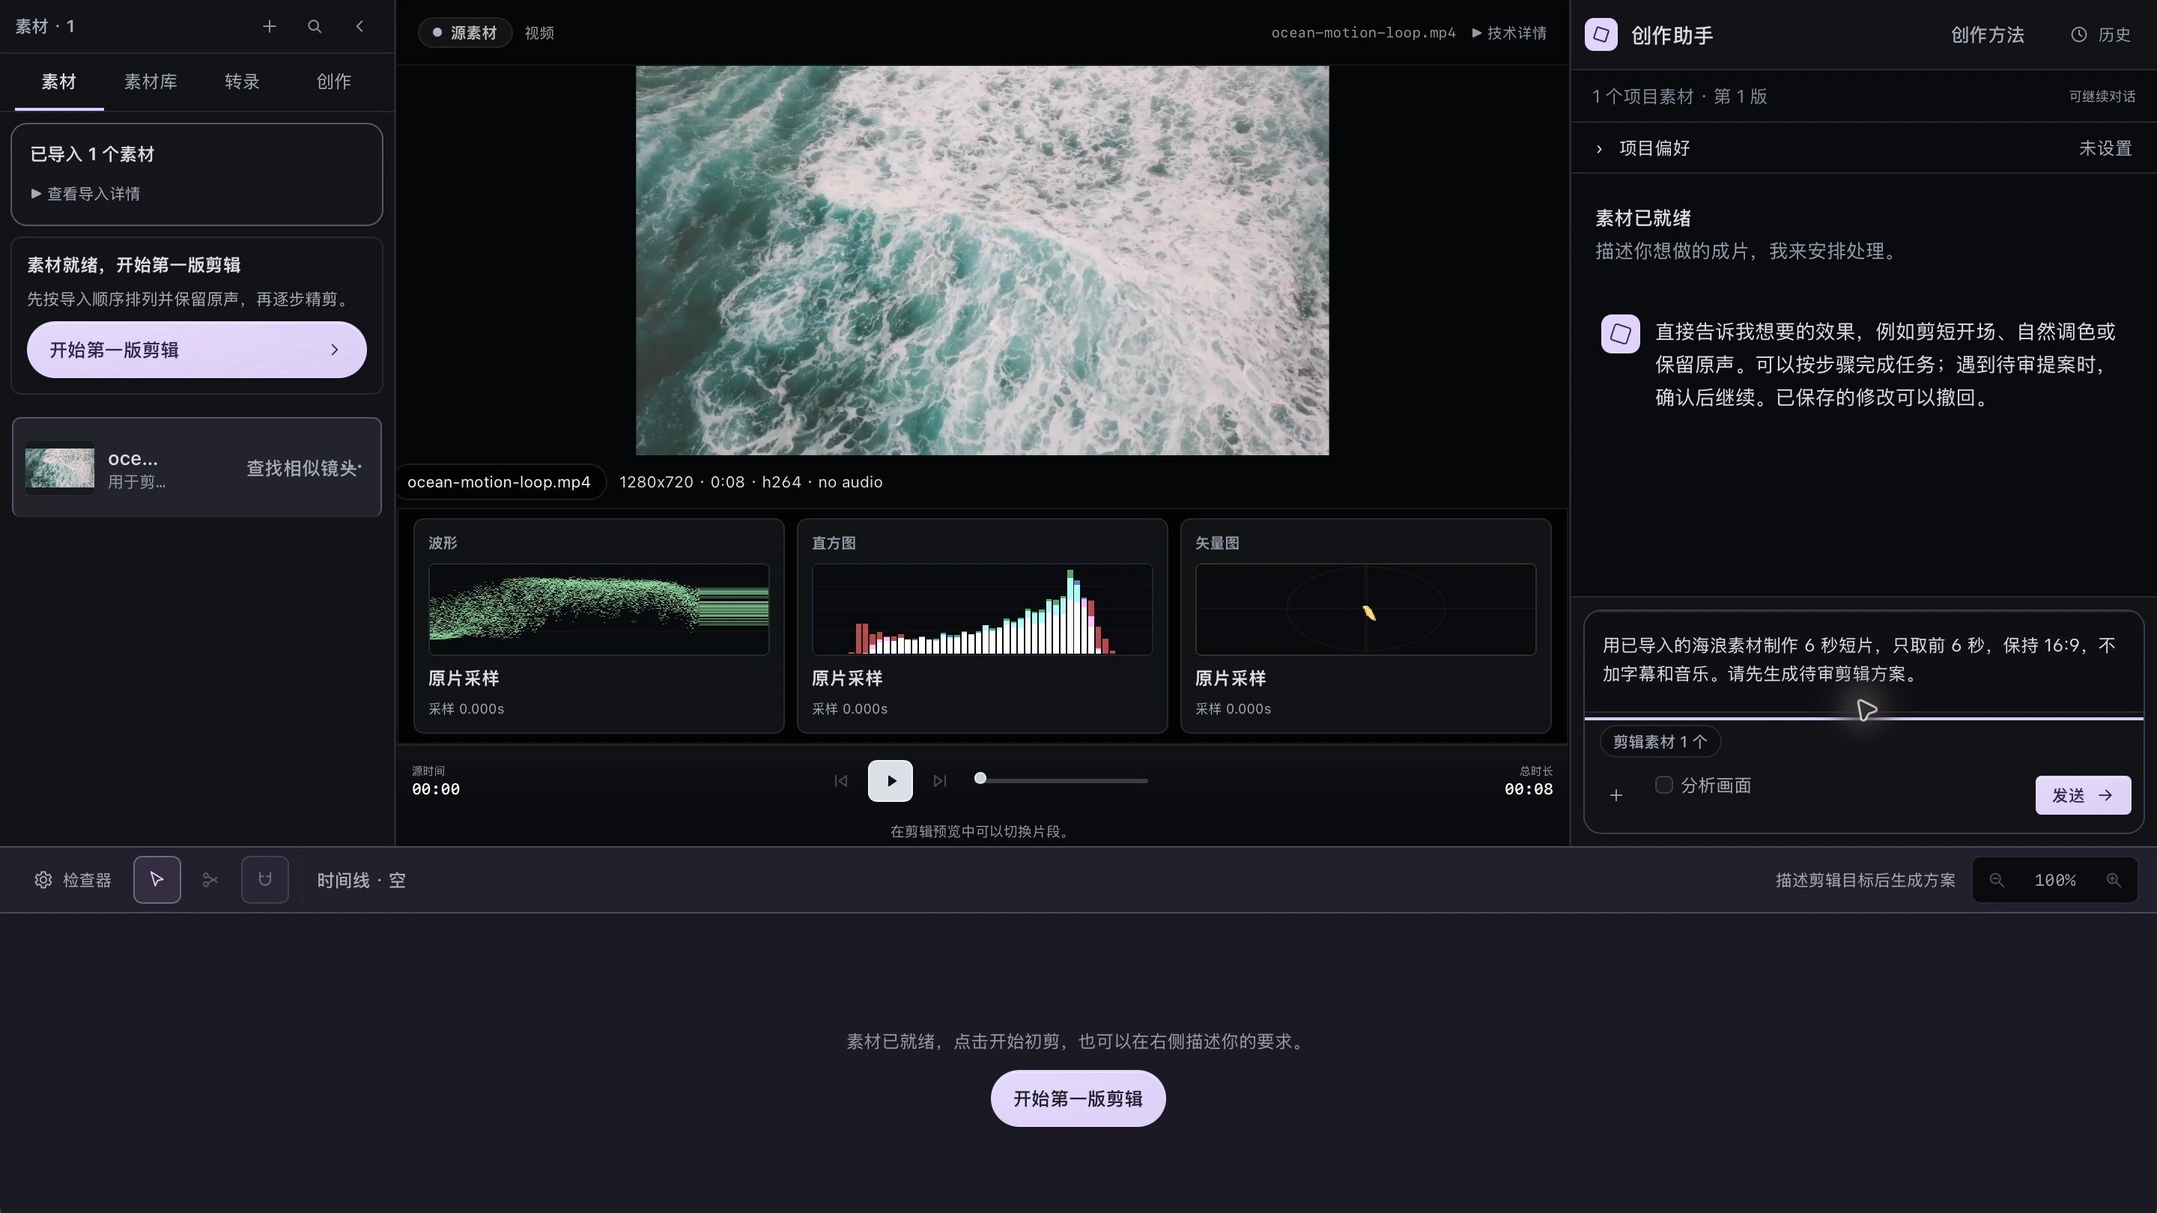Expand the 项目偏好 section
The image size is (2157, 1213).
(1863, 148)
